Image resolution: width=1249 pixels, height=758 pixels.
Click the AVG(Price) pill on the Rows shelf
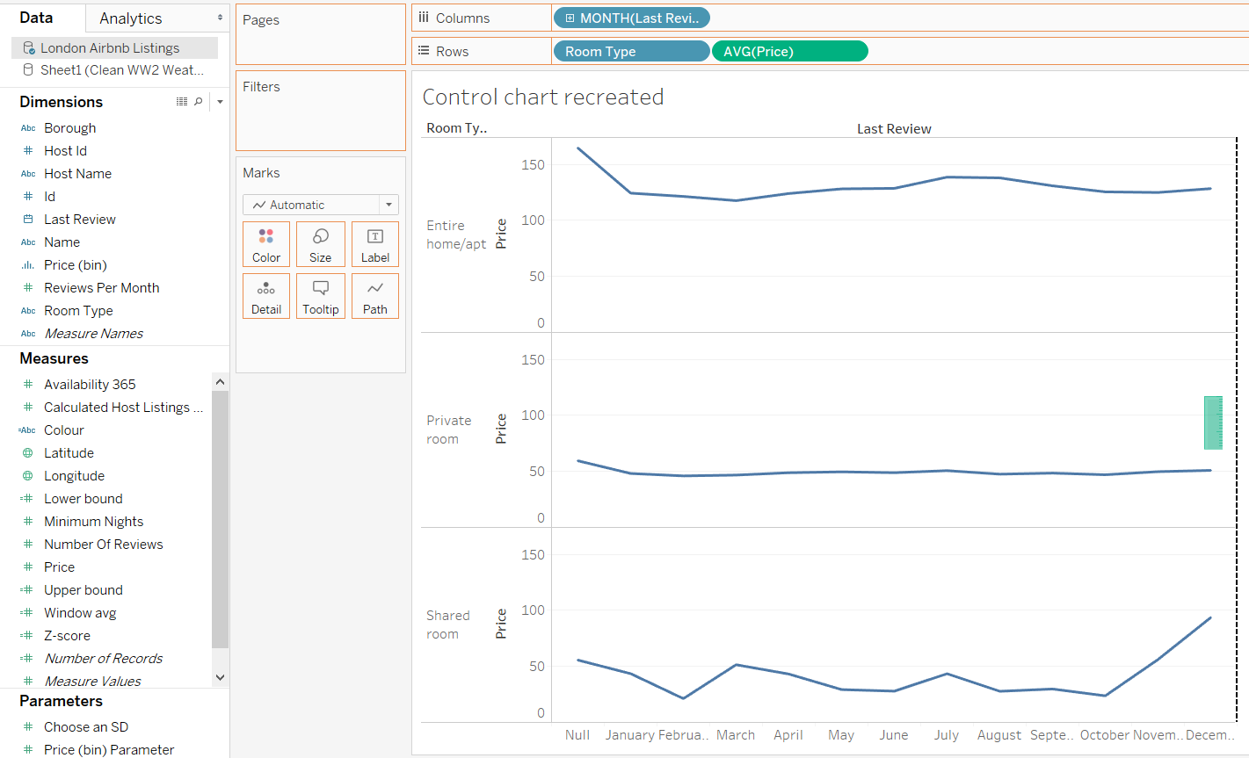pos(789,50)
